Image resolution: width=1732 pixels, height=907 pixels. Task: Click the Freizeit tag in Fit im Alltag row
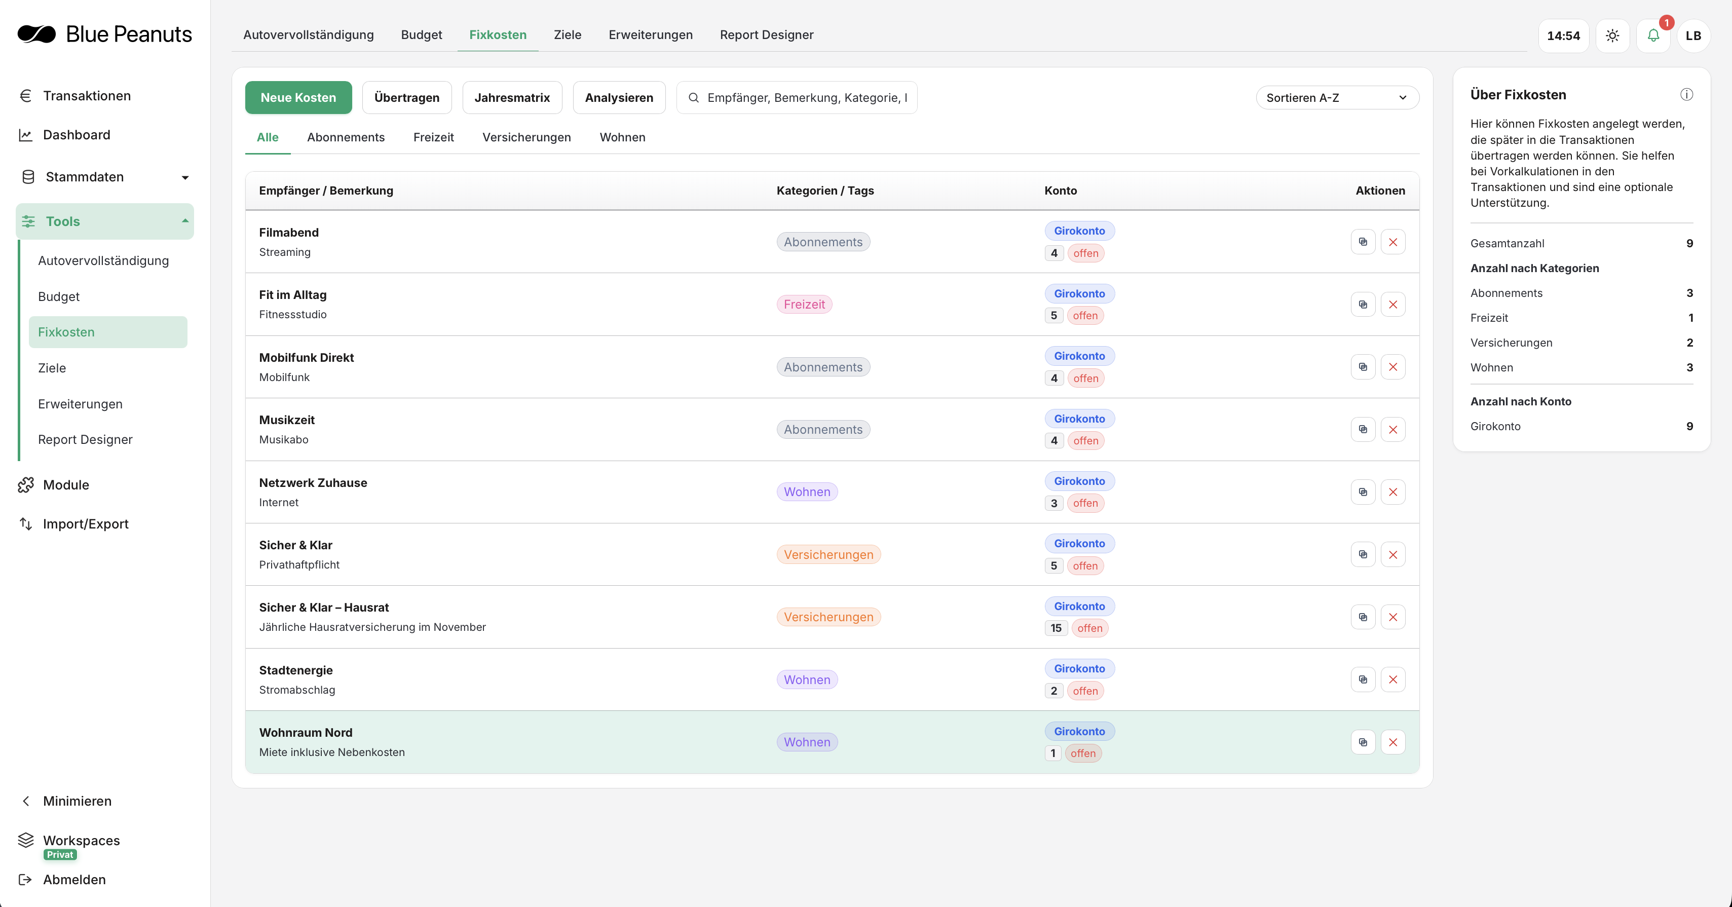pos(804,305)
